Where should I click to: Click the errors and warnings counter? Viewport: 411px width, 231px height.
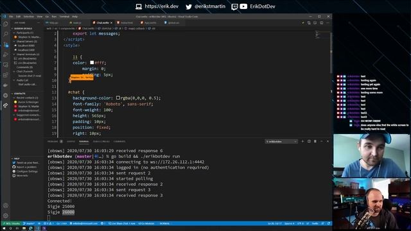tap(49, 223)
